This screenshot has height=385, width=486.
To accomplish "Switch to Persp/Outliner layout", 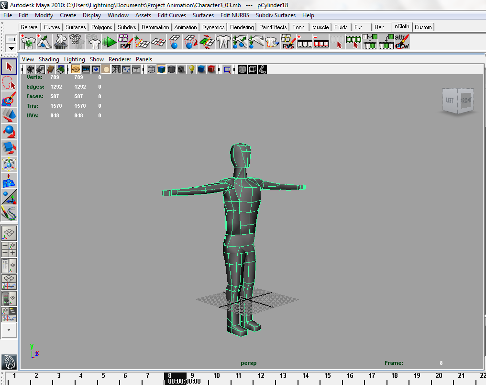I will tap(9, 266).
